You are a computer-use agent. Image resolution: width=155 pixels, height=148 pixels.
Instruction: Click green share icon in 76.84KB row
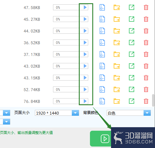tap(132, 101)
